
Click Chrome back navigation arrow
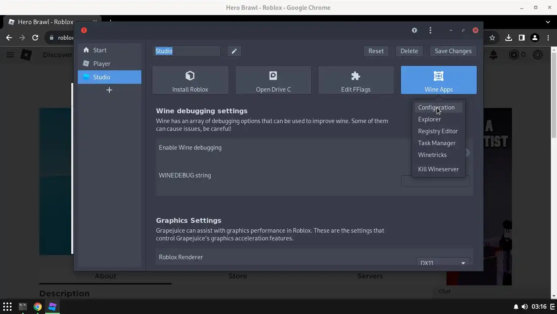coord(9,38)
